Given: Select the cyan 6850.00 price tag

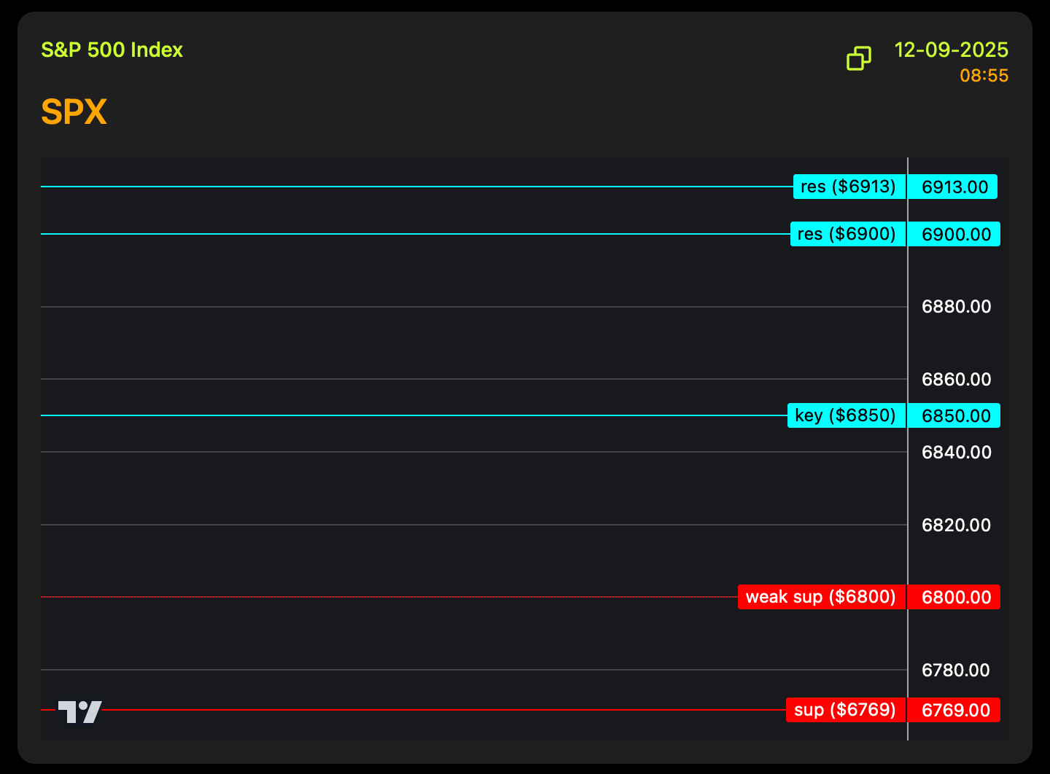Looking at the screenshot, I should pyautogui.click(x=956, y=416).
